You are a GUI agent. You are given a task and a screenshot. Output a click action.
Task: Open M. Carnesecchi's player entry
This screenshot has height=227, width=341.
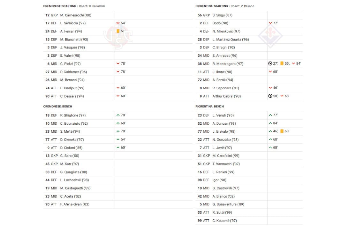[x=75, y=15]
